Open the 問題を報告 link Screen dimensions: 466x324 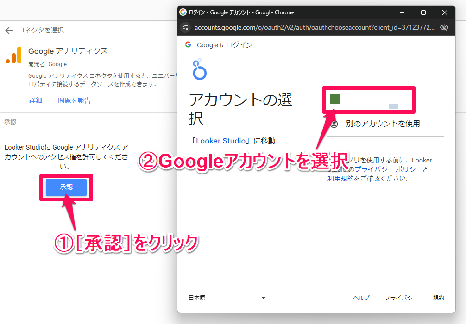pos(74,100)
